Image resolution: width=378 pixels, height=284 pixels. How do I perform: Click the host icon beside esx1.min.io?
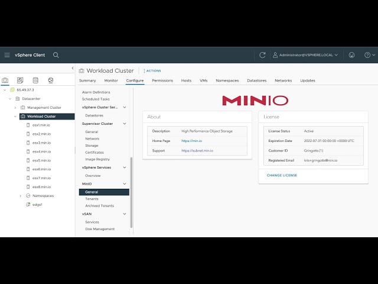pyautogui.click(x=28, y=125)
